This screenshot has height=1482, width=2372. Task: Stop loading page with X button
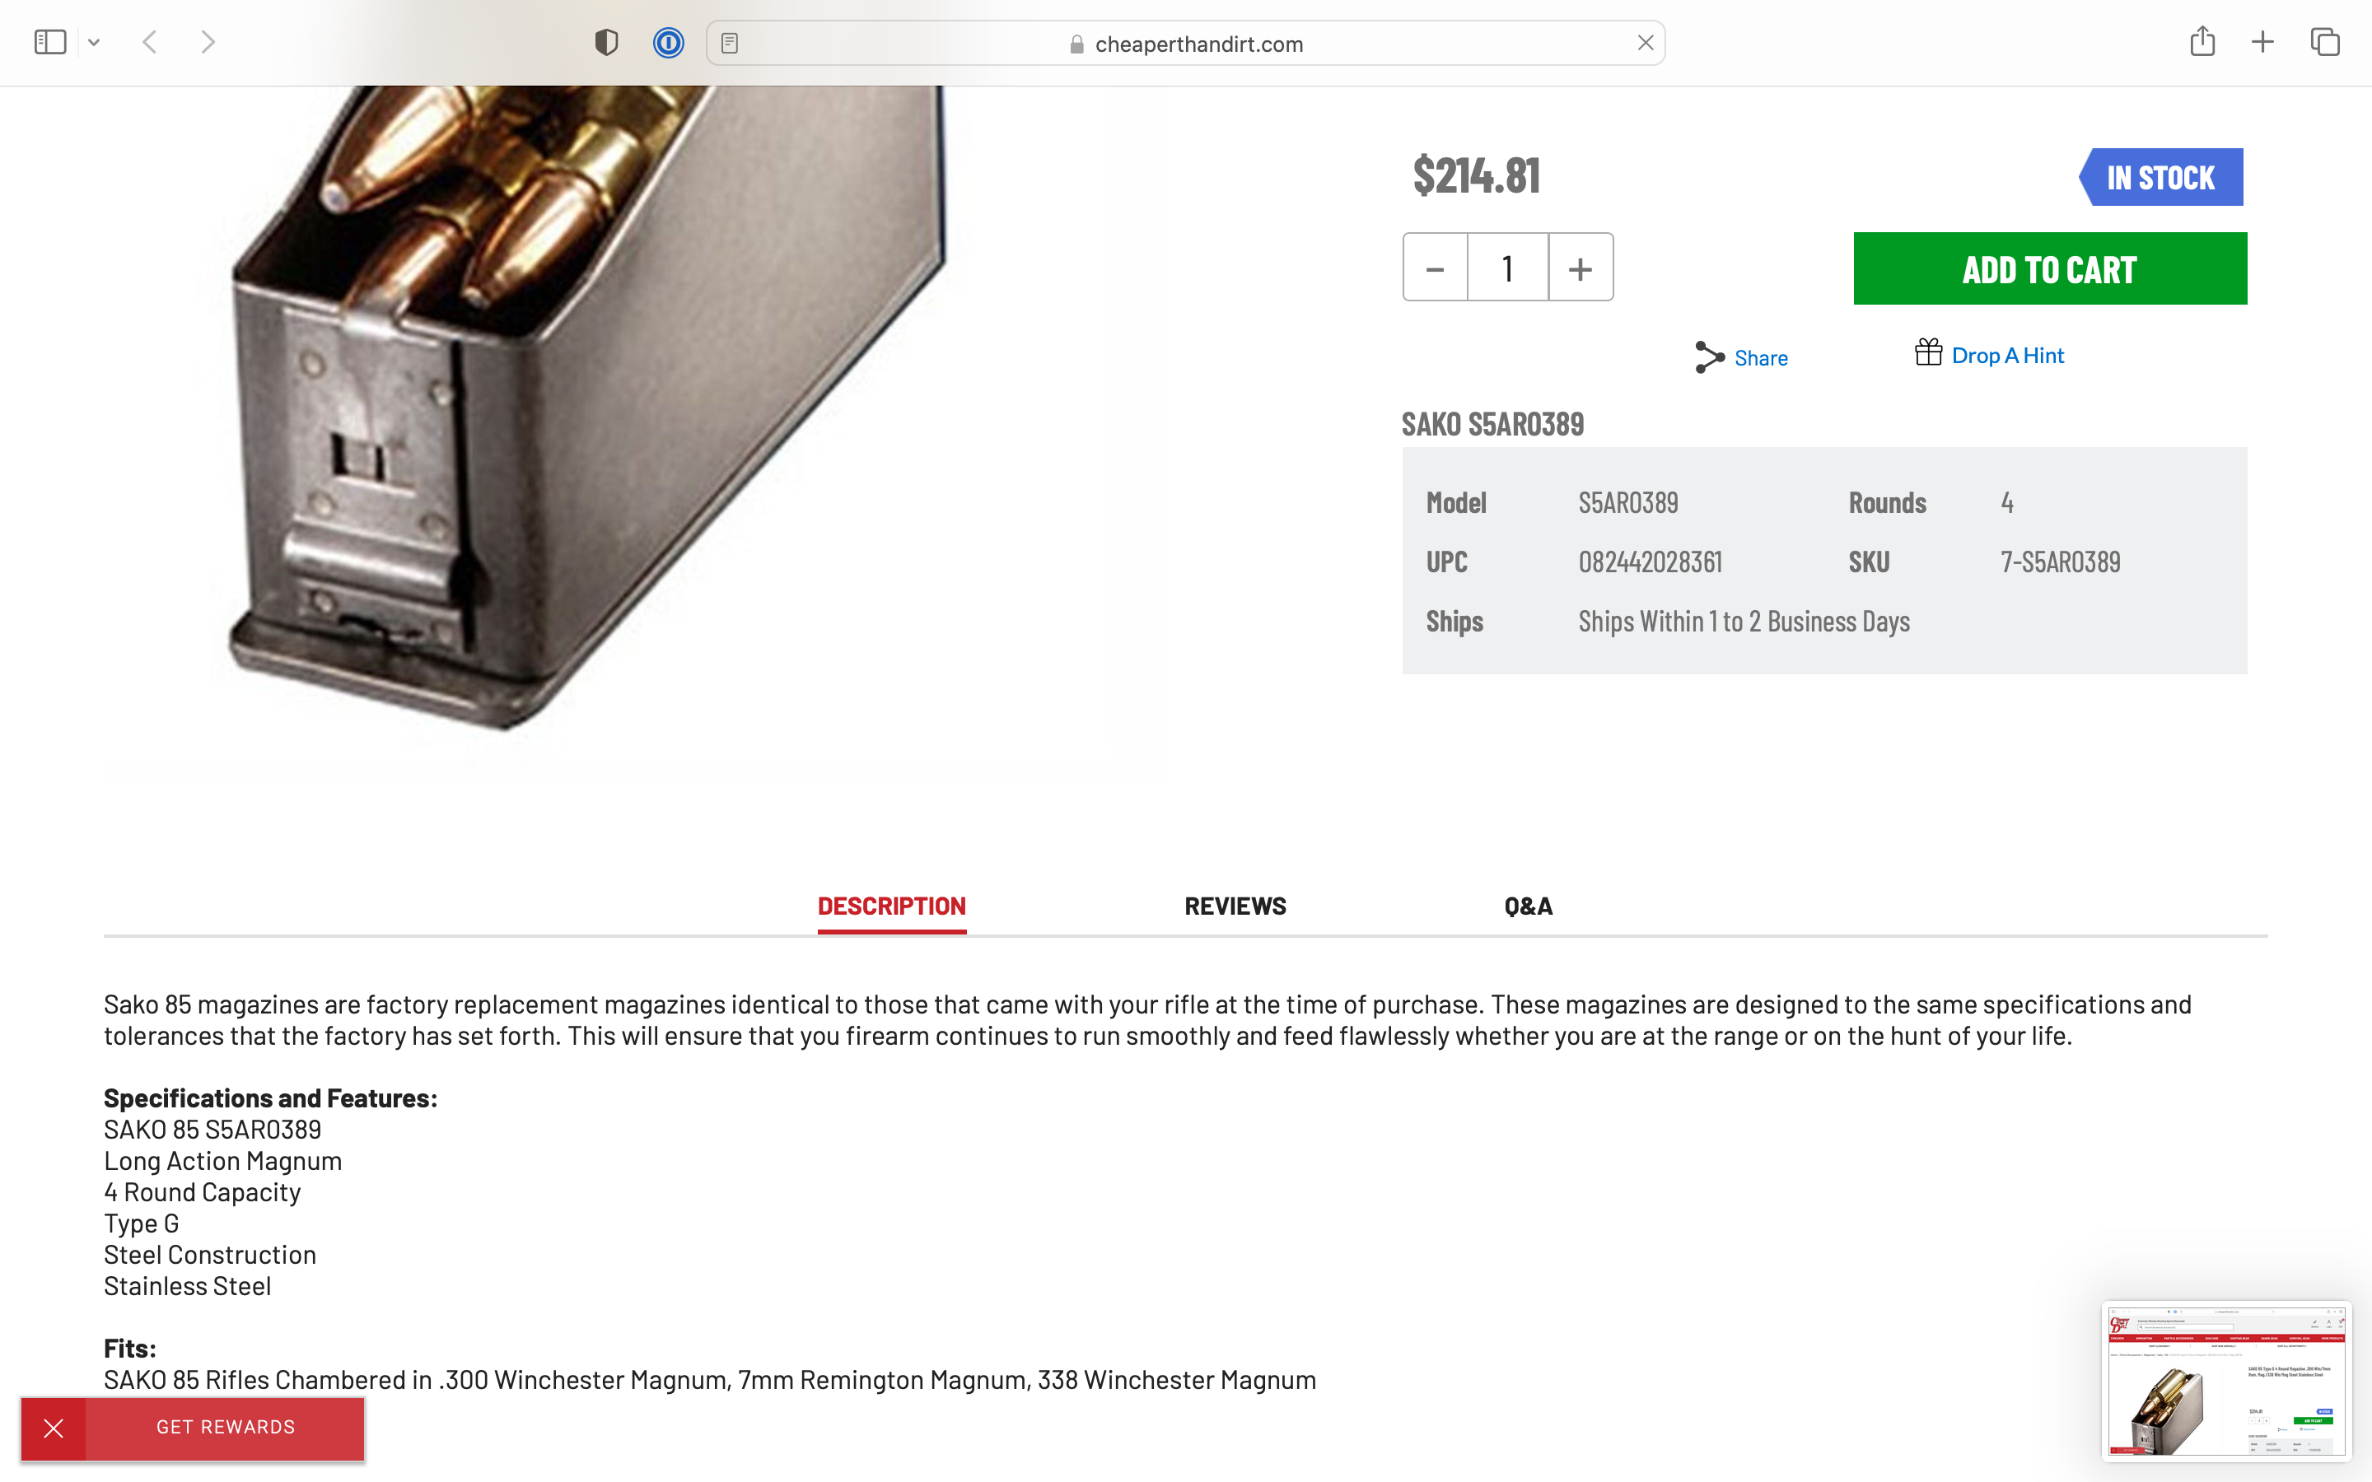pos(1645,43)
